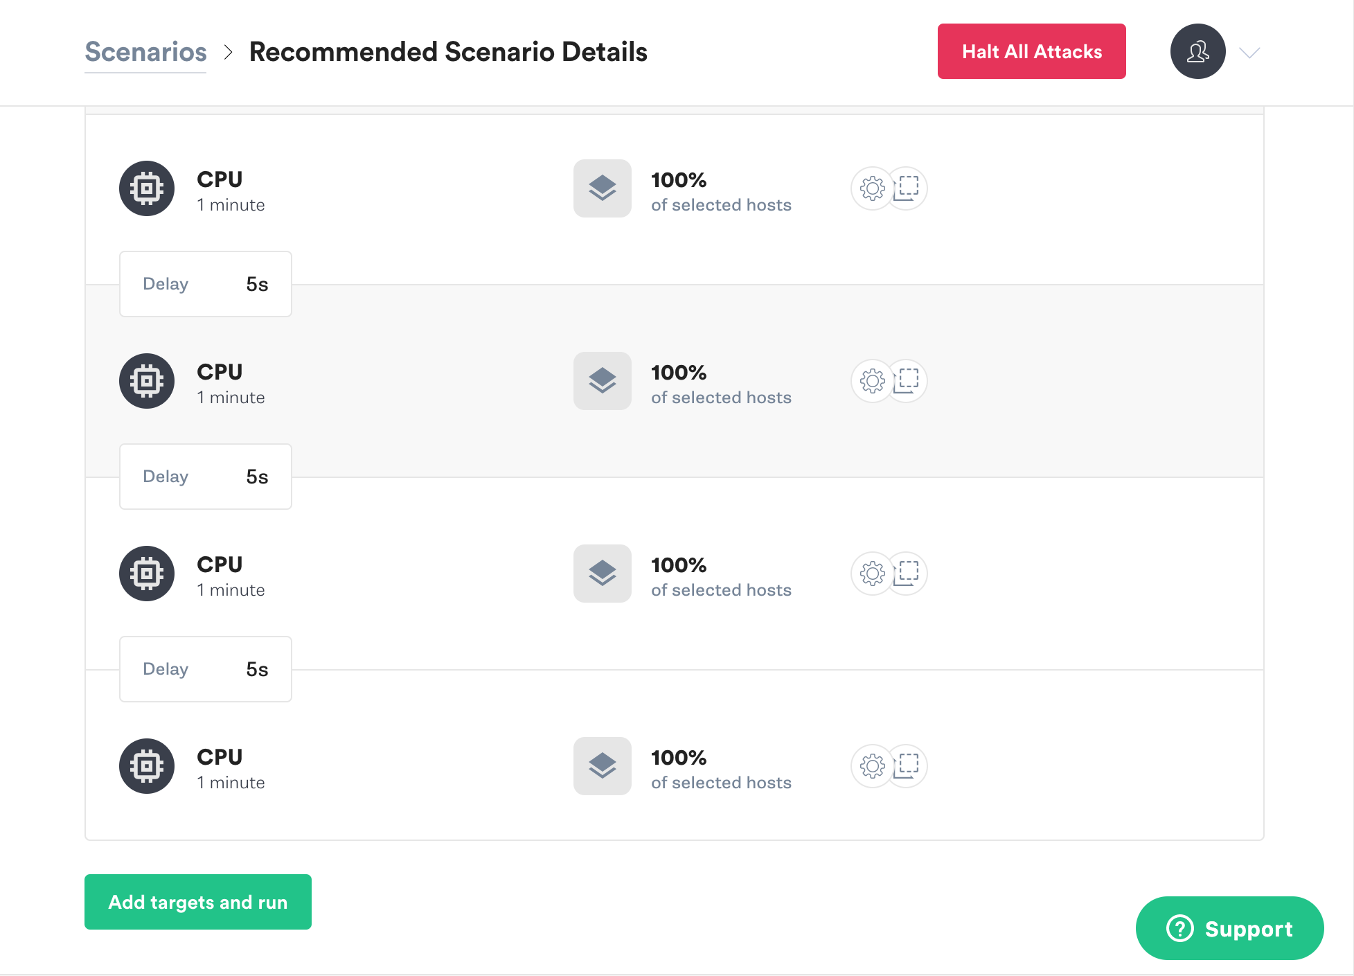
Task: Open gear settings for third CPU attack
Action: click(872, 574)
